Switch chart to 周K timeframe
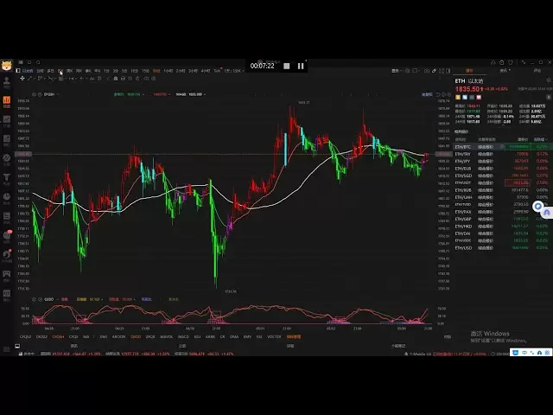The width and height of the screenshot is (553, 415). click(x=69, y=71)
